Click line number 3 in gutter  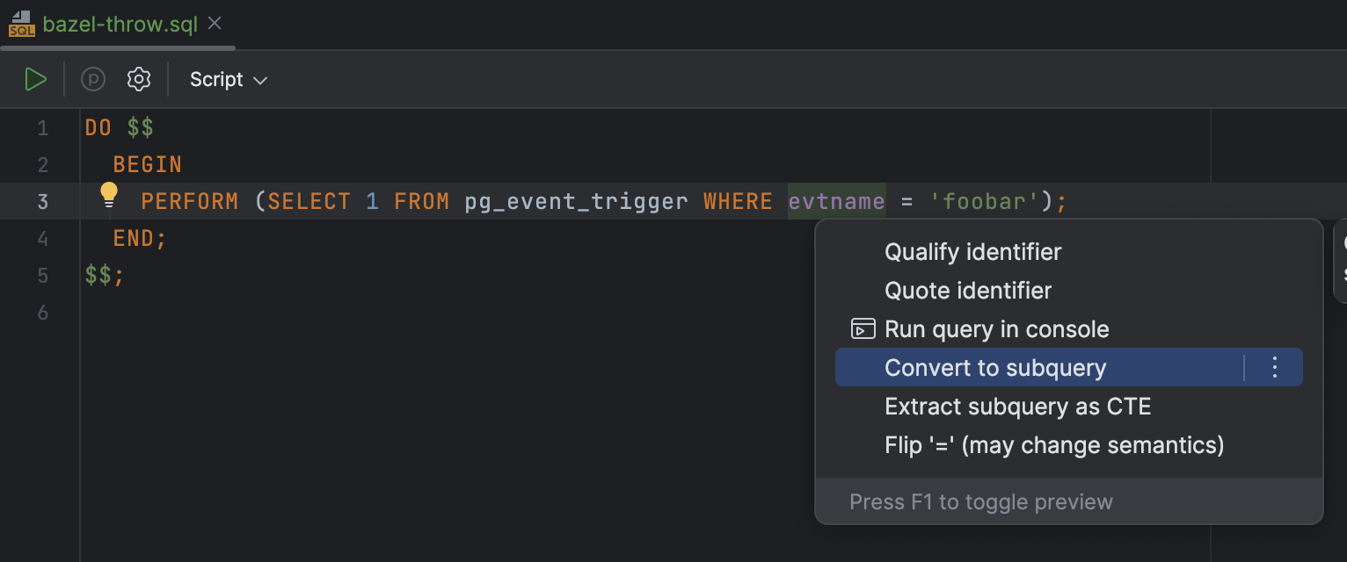click(x=42, y=202)
